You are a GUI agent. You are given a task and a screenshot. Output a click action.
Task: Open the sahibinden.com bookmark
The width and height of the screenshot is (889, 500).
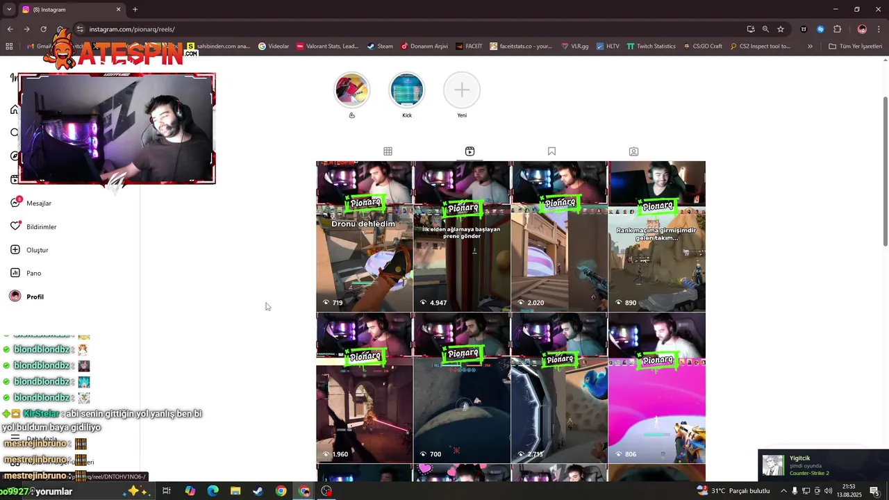coord(219,47)
